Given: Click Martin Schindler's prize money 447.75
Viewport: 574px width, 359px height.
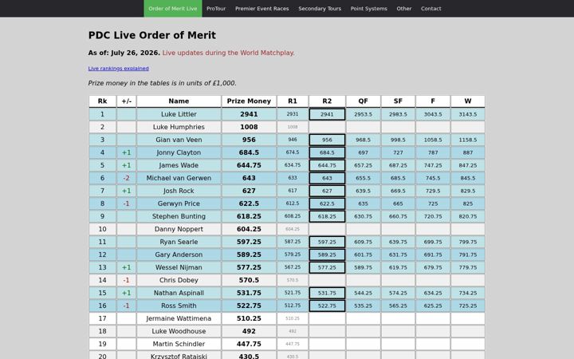Looking at the screenshot, I should coord(249,344).
